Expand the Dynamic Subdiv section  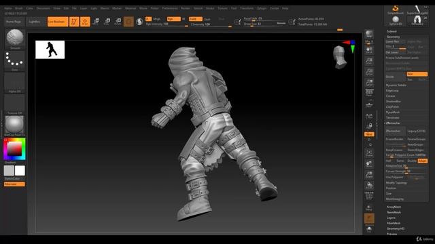click(396, 85)
